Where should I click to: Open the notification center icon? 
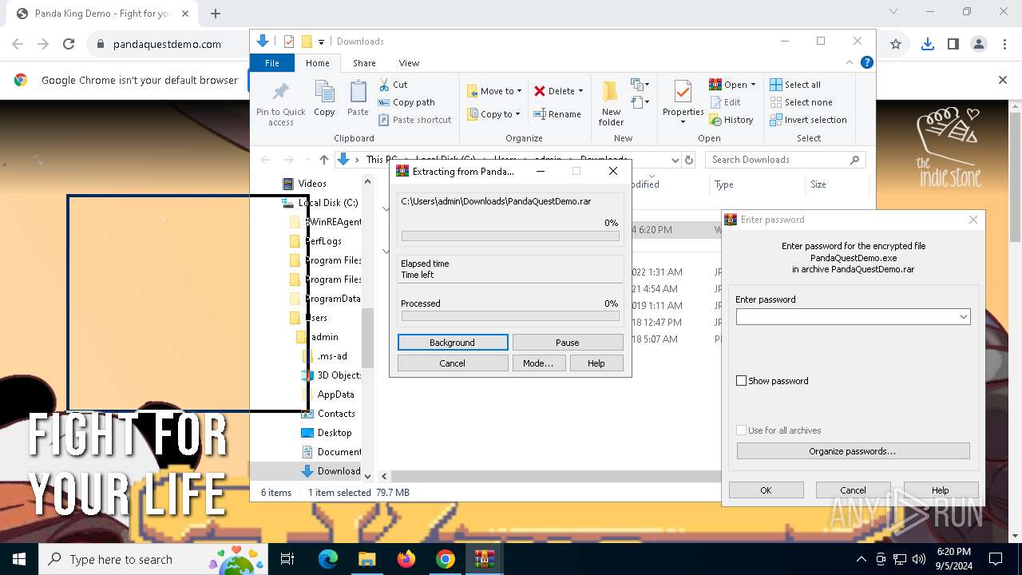point(996,559)
